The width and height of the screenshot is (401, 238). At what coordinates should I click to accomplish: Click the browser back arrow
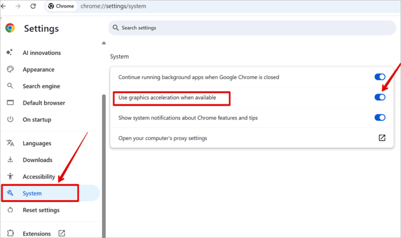pyautogui.click(x=3, y=6)
